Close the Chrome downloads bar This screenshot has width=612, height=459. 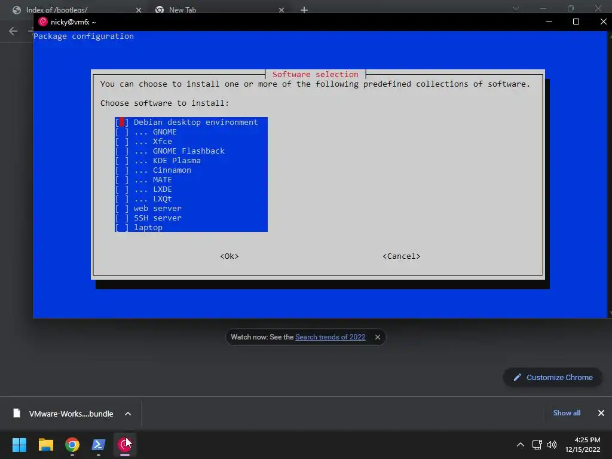[601, 413]
